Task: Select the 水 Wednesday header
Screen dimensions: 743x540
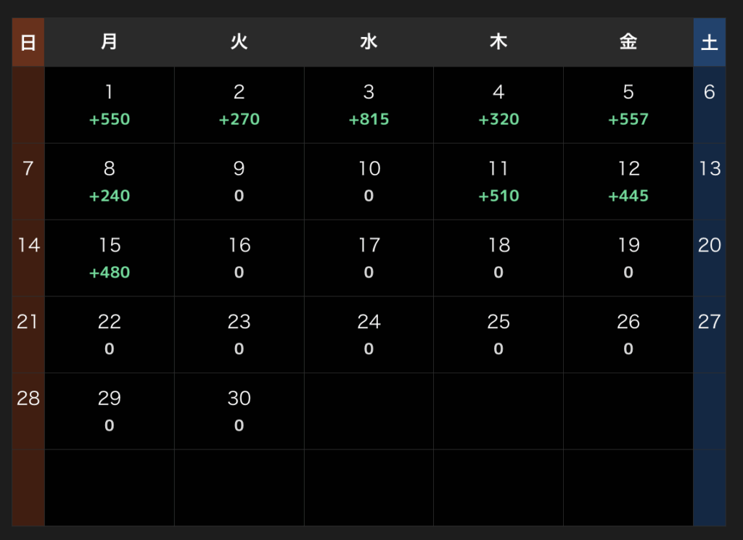Action: (x=369, y=42)
